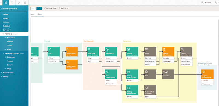Select the Telefon phone node
The width and height of the screenshot is (219, 106).
click(x=186, y=51)
